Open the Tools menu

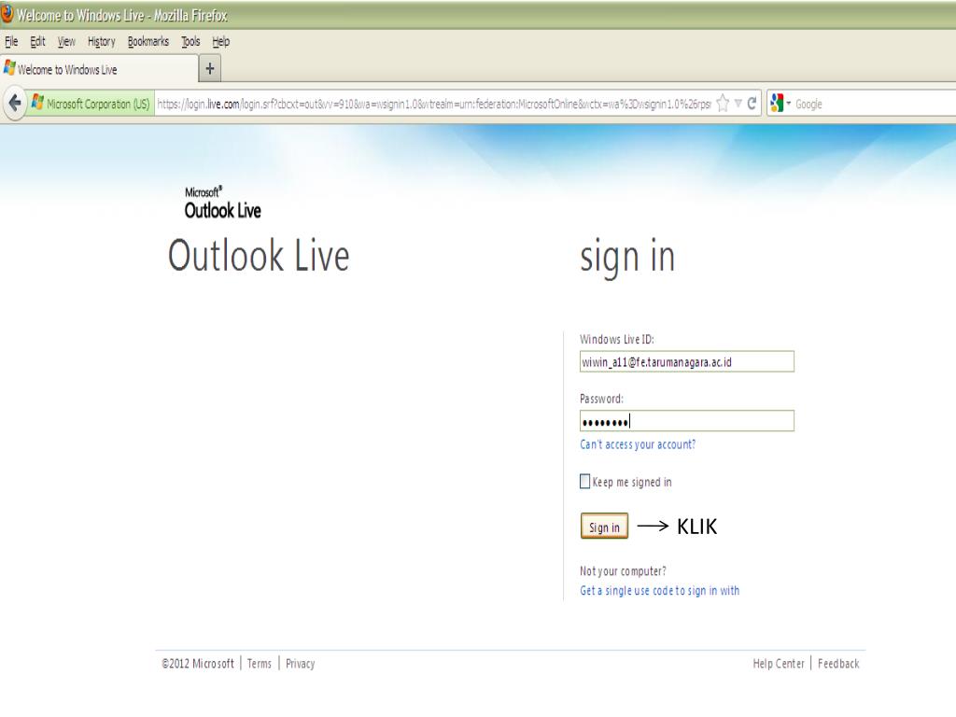(x=190, y=41)
